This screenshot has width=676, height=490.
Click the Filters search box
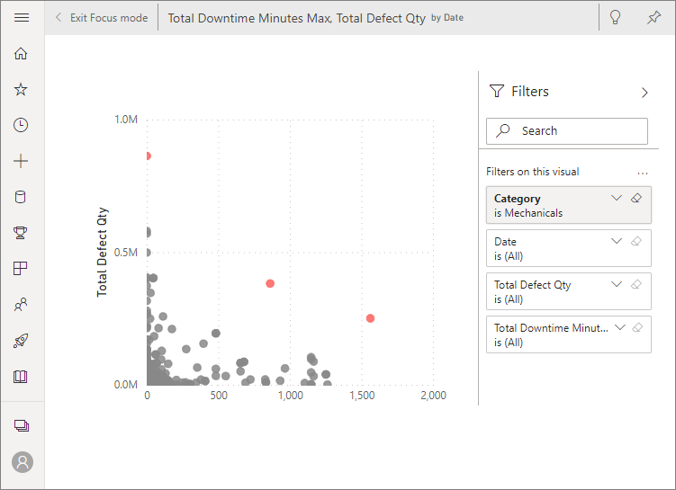pos(567,131)
